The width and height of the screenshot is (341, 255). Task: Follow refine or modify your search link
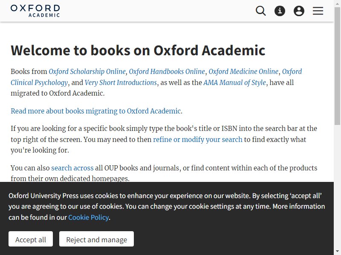[198, 139]
